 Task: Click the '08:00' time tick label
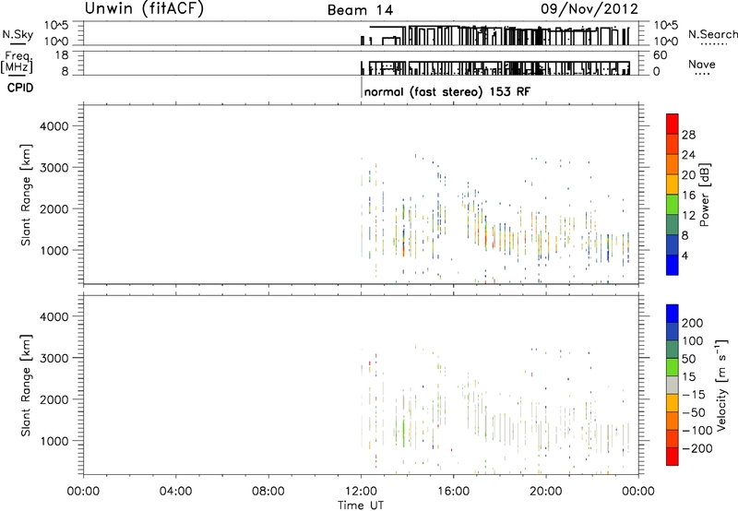coord(268,492)
